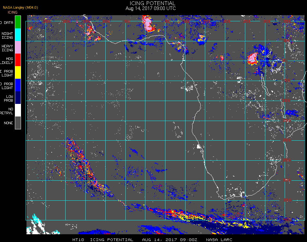307x242 pixels.
Task: Click the cyan NIGHT ICING legend swatch
Action: (x=18, y=35)
